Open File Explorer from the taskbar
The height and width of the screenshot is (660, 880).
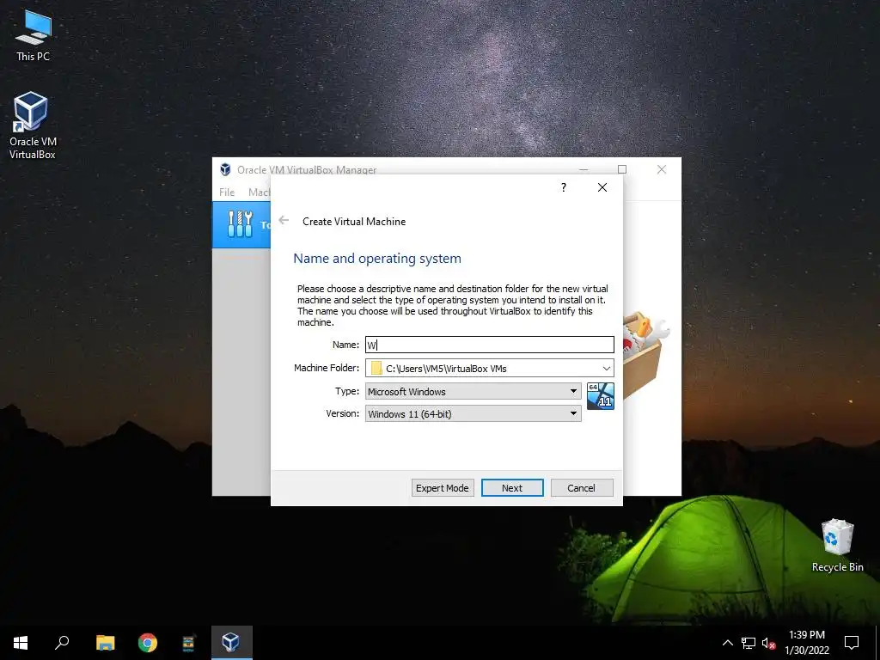[105, 643]
